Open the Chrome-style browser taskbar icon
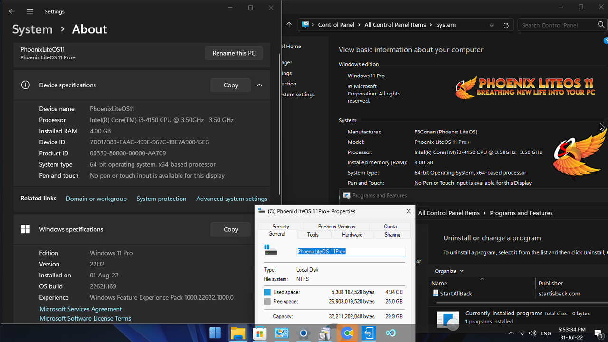608x342 pixels. (x=348, y=333)
